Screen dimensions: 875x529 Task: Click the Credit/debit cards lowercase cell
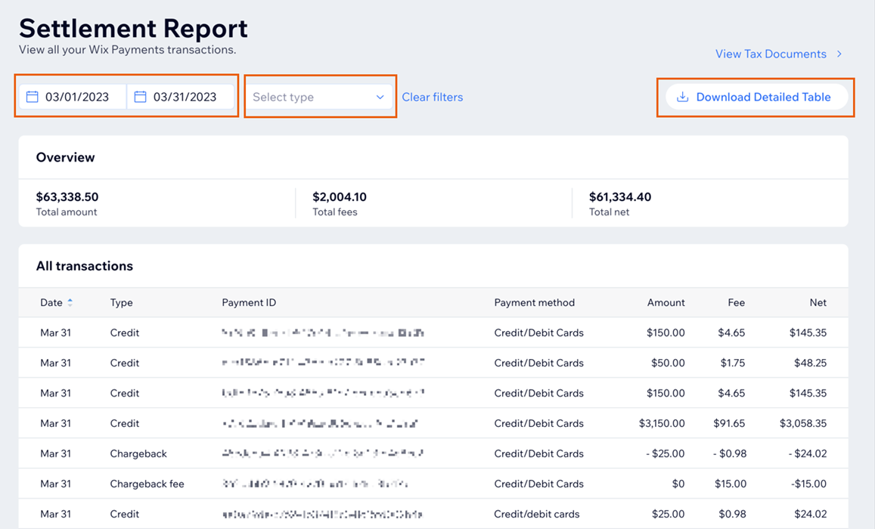click(x=537, y=514)
